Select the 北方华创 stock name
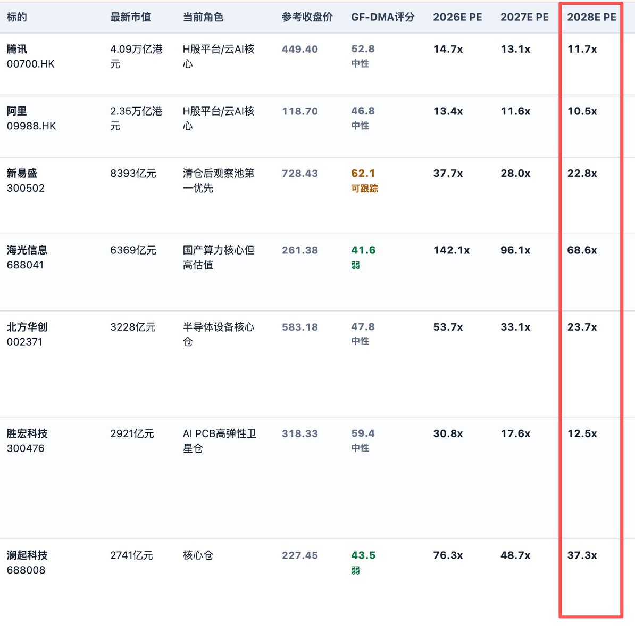Screen dimensions: 635x639 (27, 327)
